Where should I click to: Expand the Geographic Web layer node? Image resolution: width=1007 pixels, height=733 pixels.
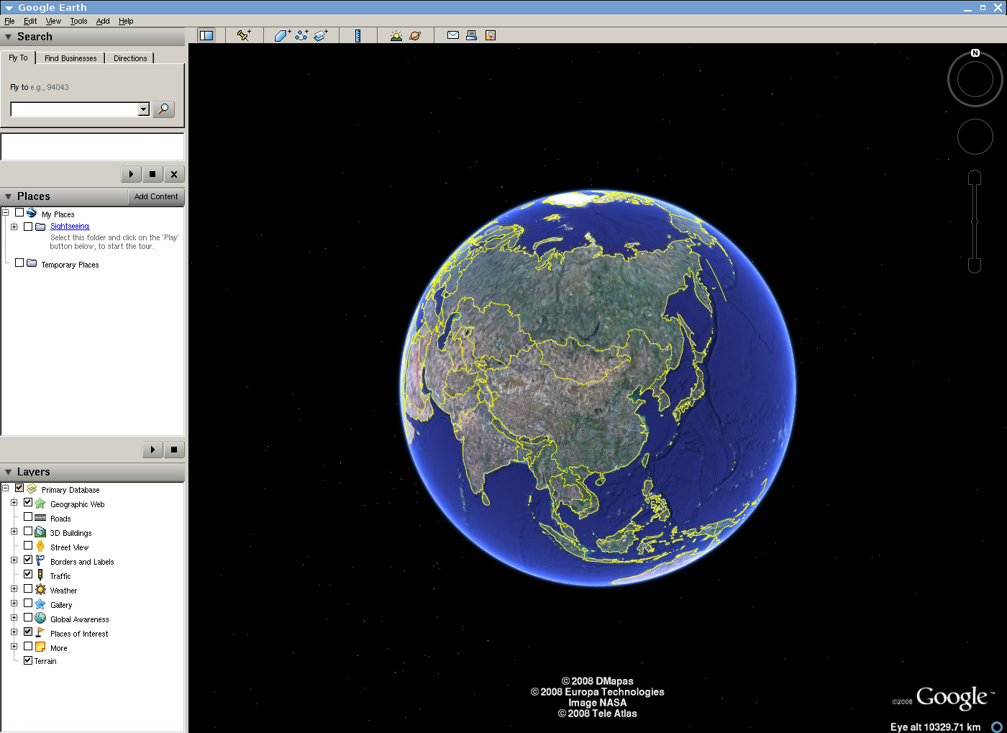pos(14,503)
